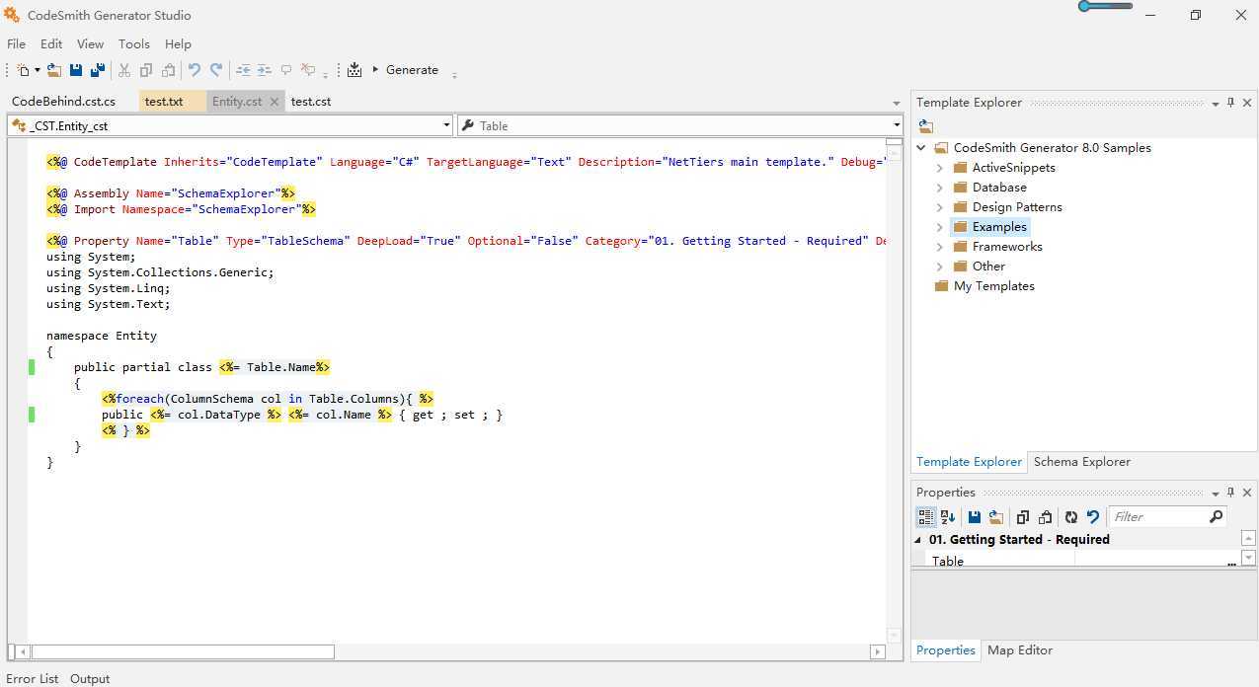Viewport: 1259px width, 687px height.
Task: Expand the Design Patterns folder
Action: (x=940, y=207)
